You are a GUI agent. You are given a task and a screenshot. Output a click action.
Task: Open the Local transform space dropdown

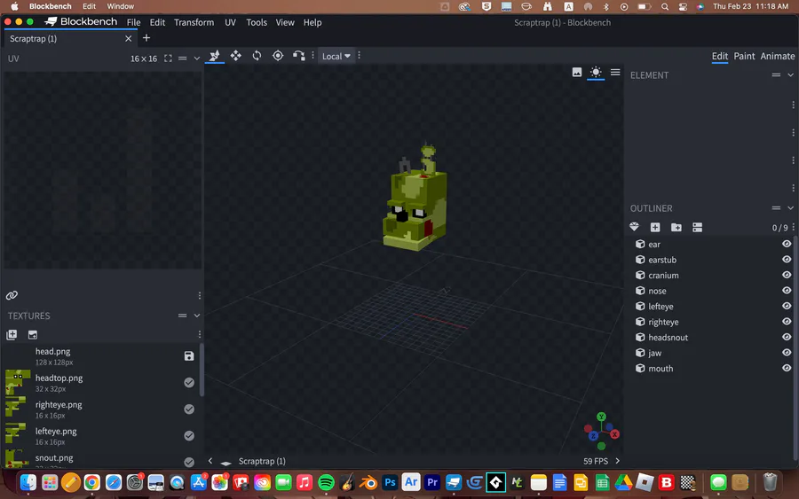click(336, 56)
